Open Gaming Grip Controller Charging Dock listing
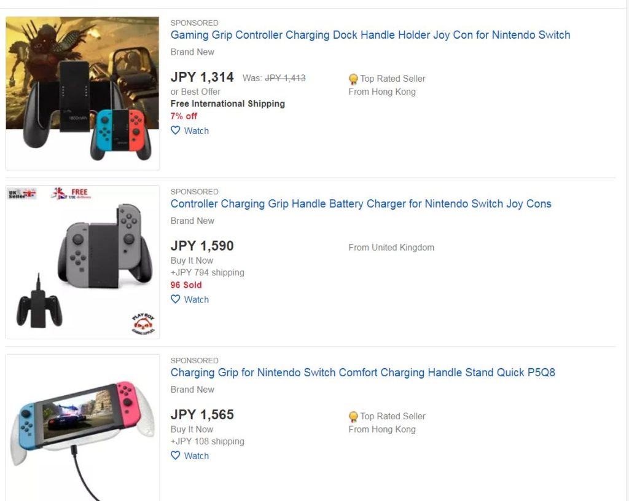This screenshot has height=501, width=629. (x=370, y=35)
